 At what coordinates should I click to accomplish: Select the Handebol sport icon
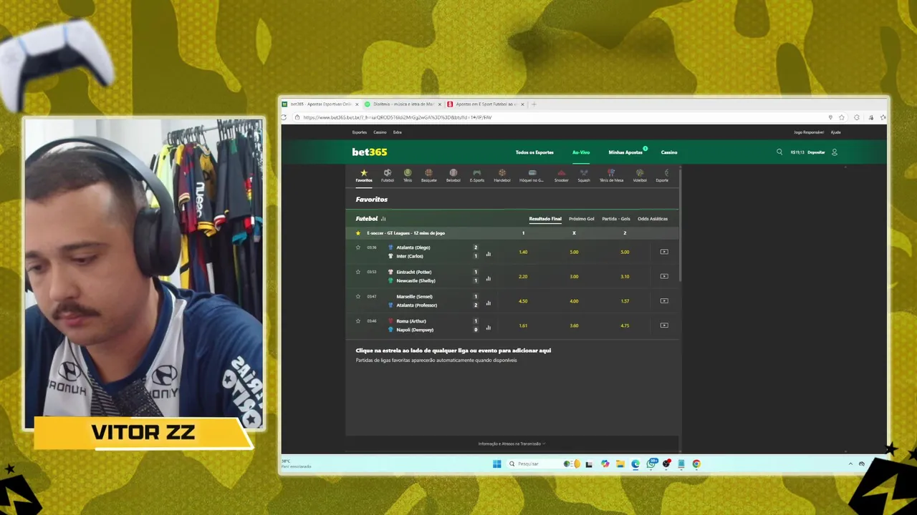[502, 175]
